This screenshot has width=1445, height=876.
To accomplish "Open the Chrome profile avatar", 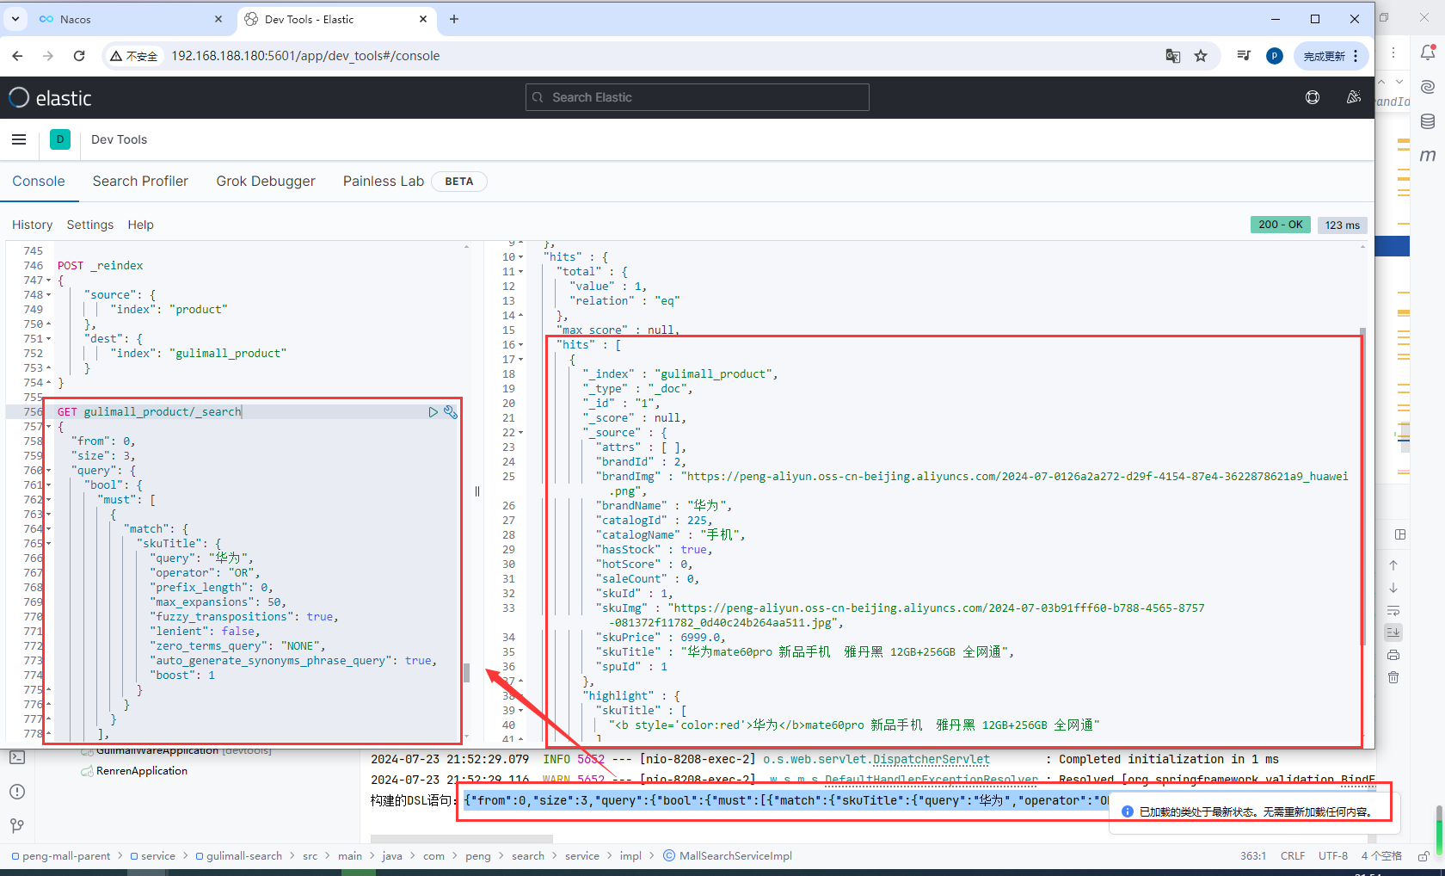I will [1275, 56].
